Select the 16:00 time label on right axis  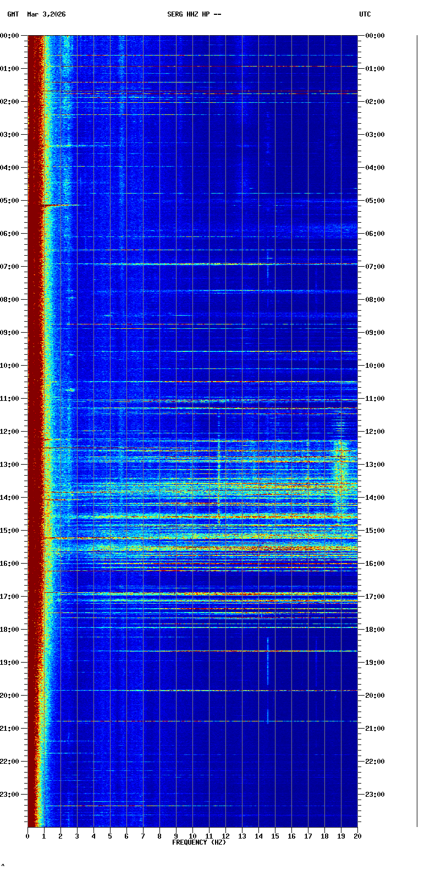[x=375, y=564]
